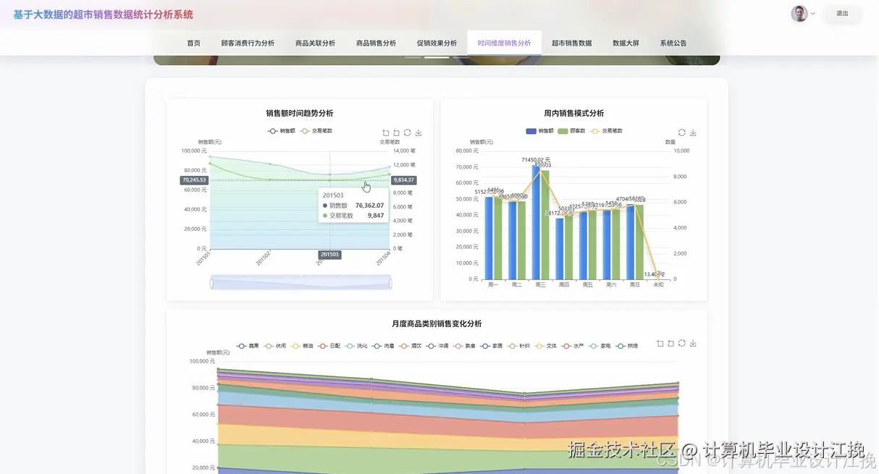879x474 pixels.
Task: Toggle 文体 category in monthly chart legend
Action: [x=545, y=346]
